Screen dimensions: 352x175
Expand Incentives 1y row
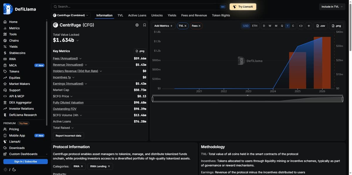(73, 77)
